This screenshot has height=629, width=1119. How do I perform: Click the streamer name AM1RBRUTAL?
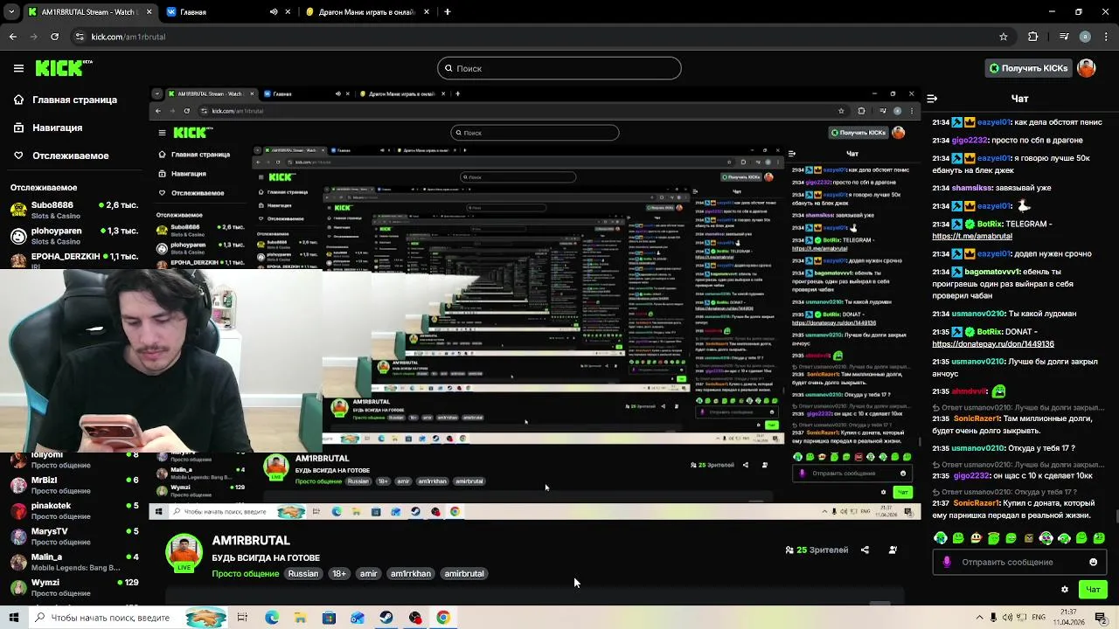(251, 541)
